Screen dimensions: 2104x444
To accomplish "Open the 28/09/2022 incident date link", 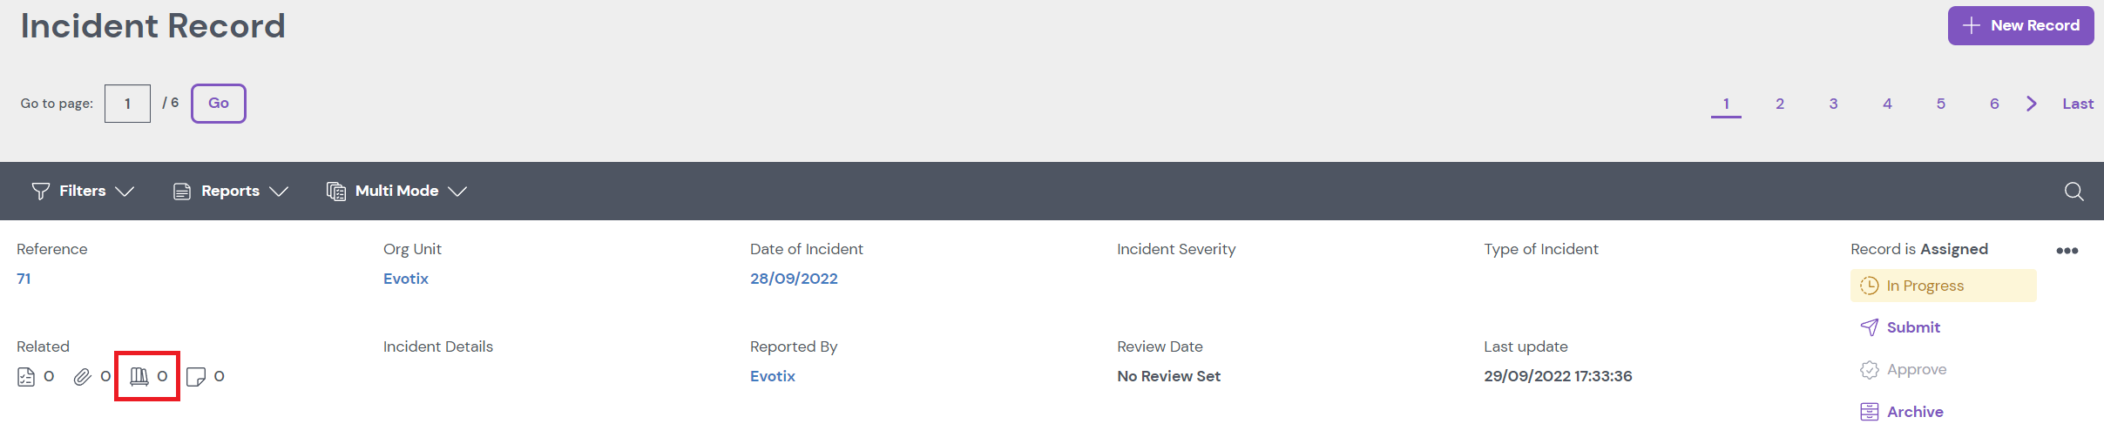I will click(794, 279).
